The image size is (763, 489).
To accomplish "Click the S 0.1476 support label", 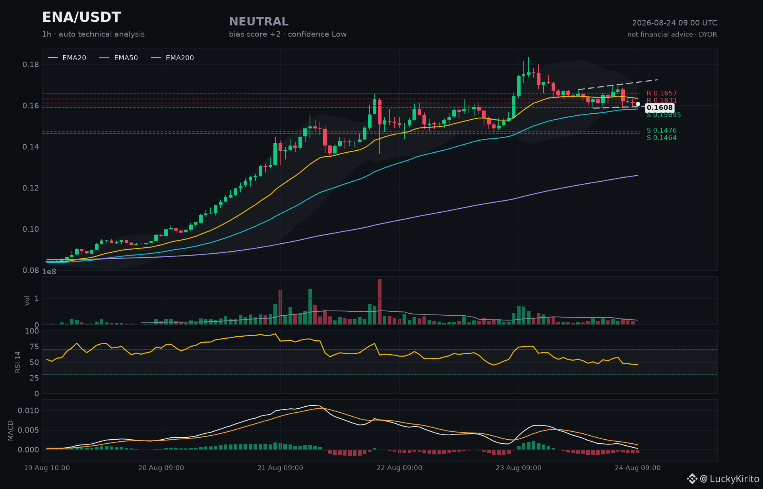I will point(662,130).
